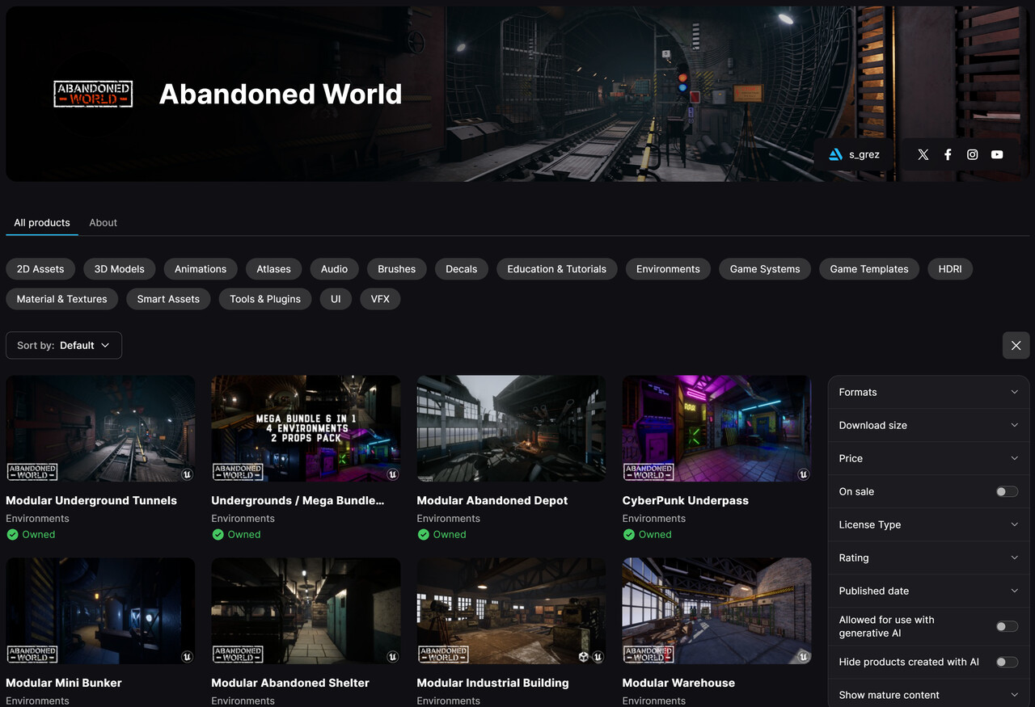The image size is (1035, 707).
Task: Open the Modular Abandoned Depot thumbnail
Action: pos(511,428)
